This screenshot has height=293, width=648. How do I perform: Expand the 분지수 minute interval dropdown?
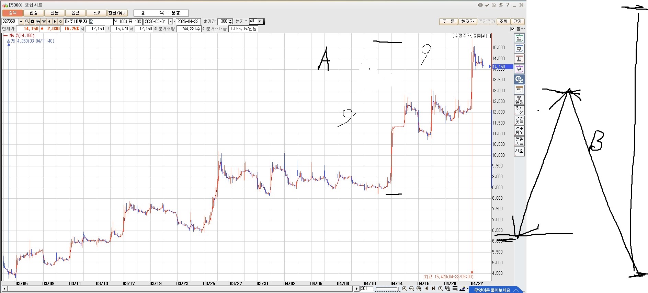(260, 21)
